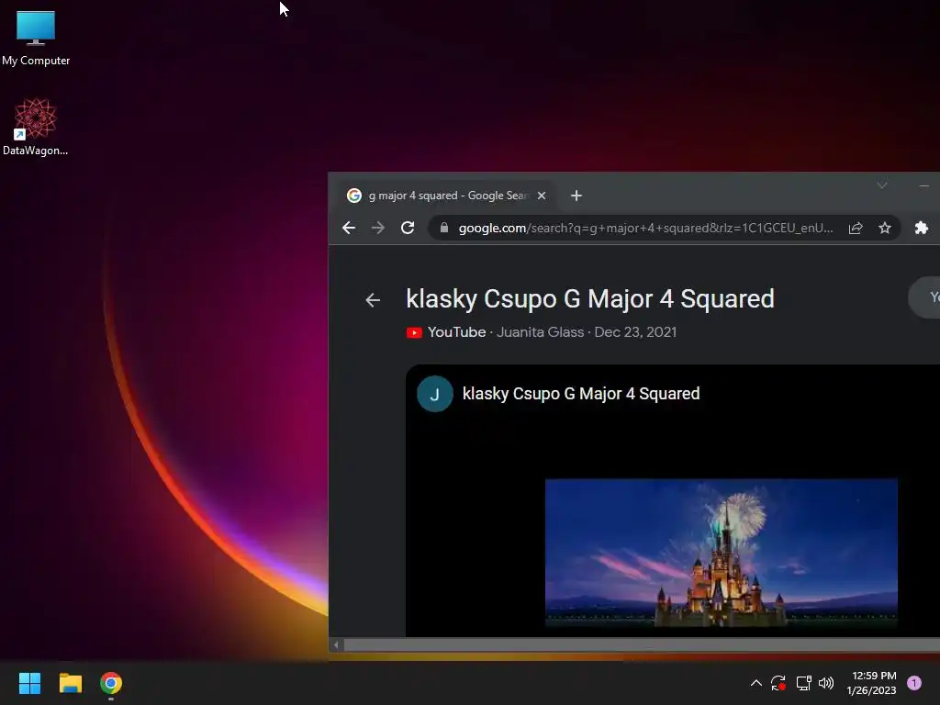Image resolution: width=940 pixels, height=705 pixels.
Task: Open the My Computer desktop icon
Action: (x=36, y=38)
